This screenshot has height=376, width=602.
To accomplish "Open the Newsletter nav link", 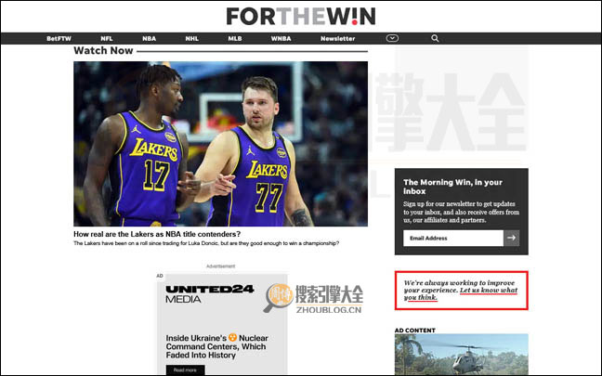I will coord(337,39).
